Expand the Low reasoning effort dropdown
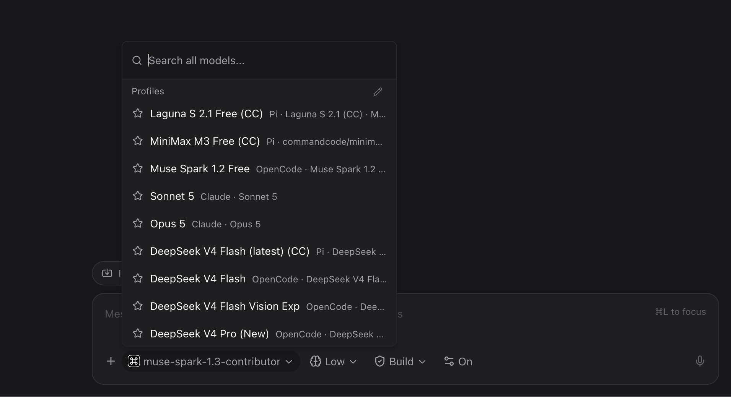Image resolution: width=731 pixels, height=397 pixels. point(333,361)
